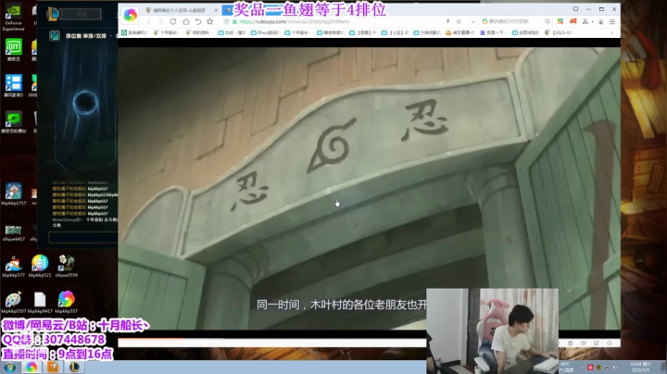
Task: Open the browser downloads icon
Action: (600, 21)
